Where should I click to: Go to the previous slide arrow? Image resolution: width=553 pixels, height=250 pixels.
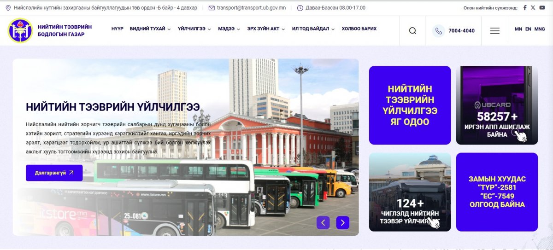[323, 223]
